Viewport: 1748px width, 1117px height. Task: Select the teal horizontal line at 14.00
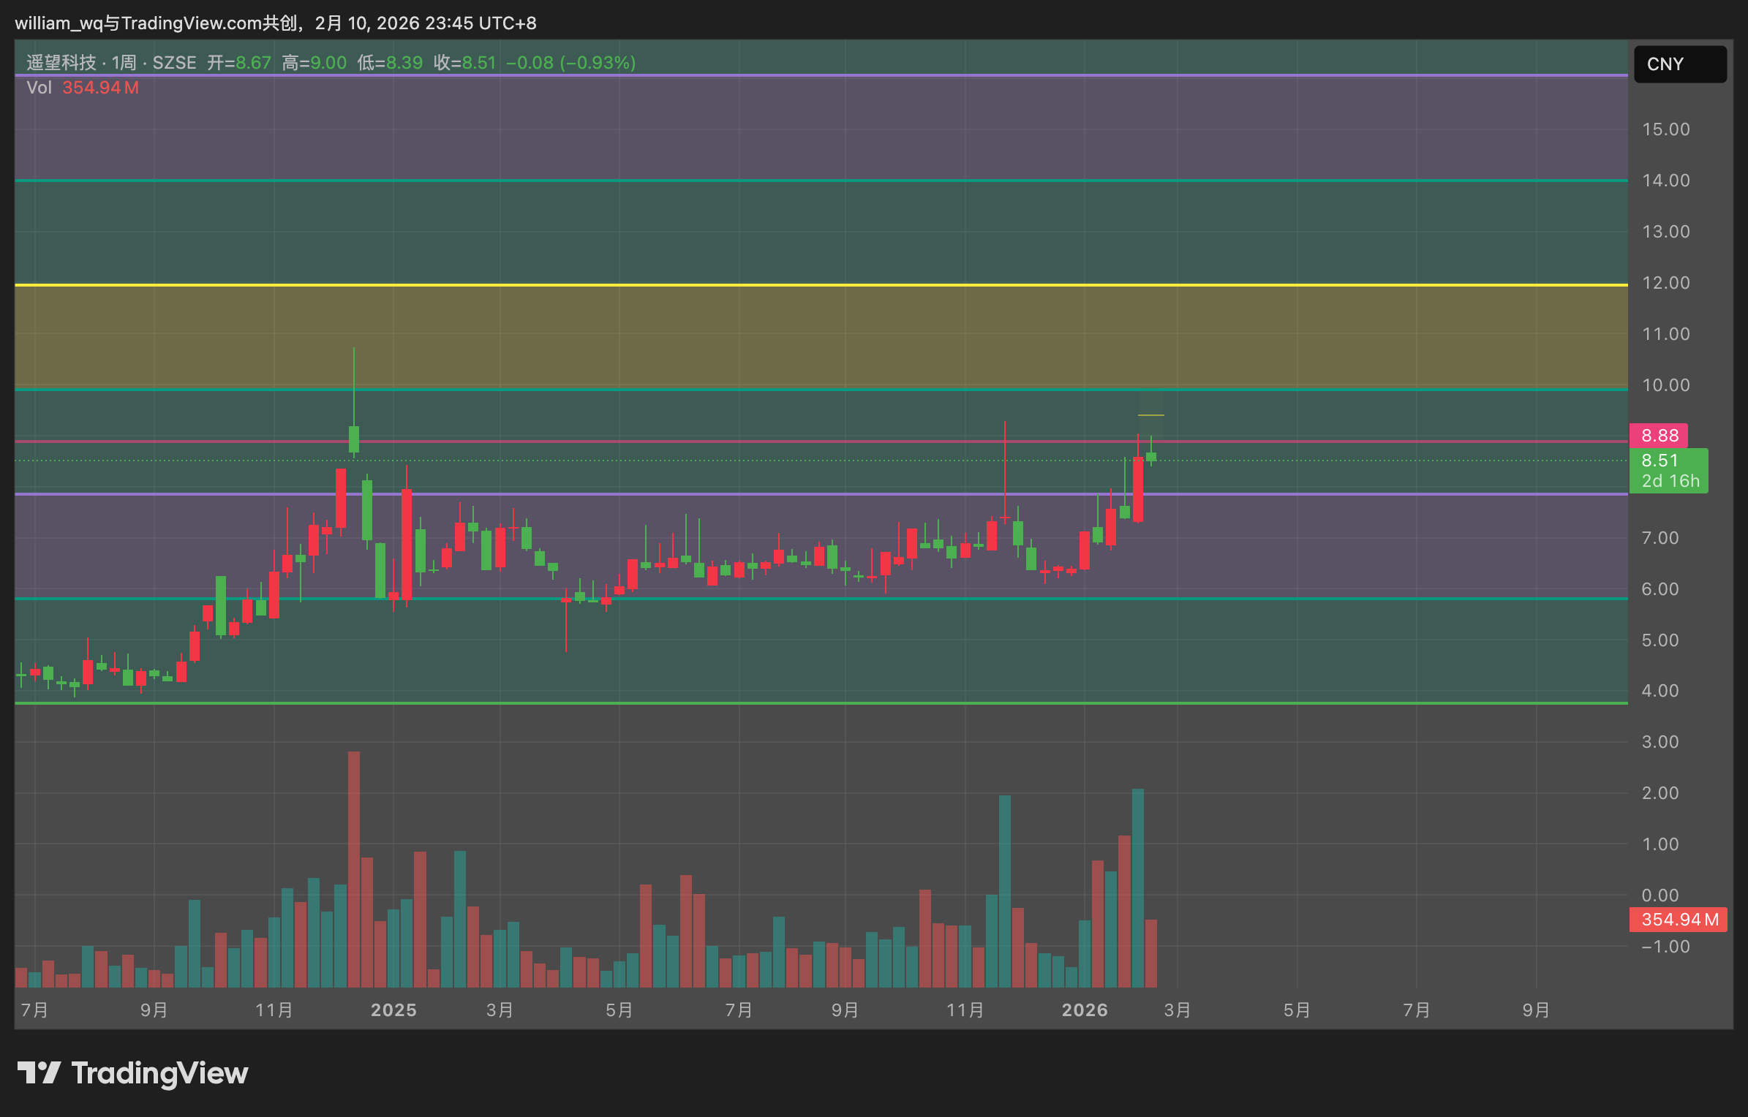tap(821, 181)
